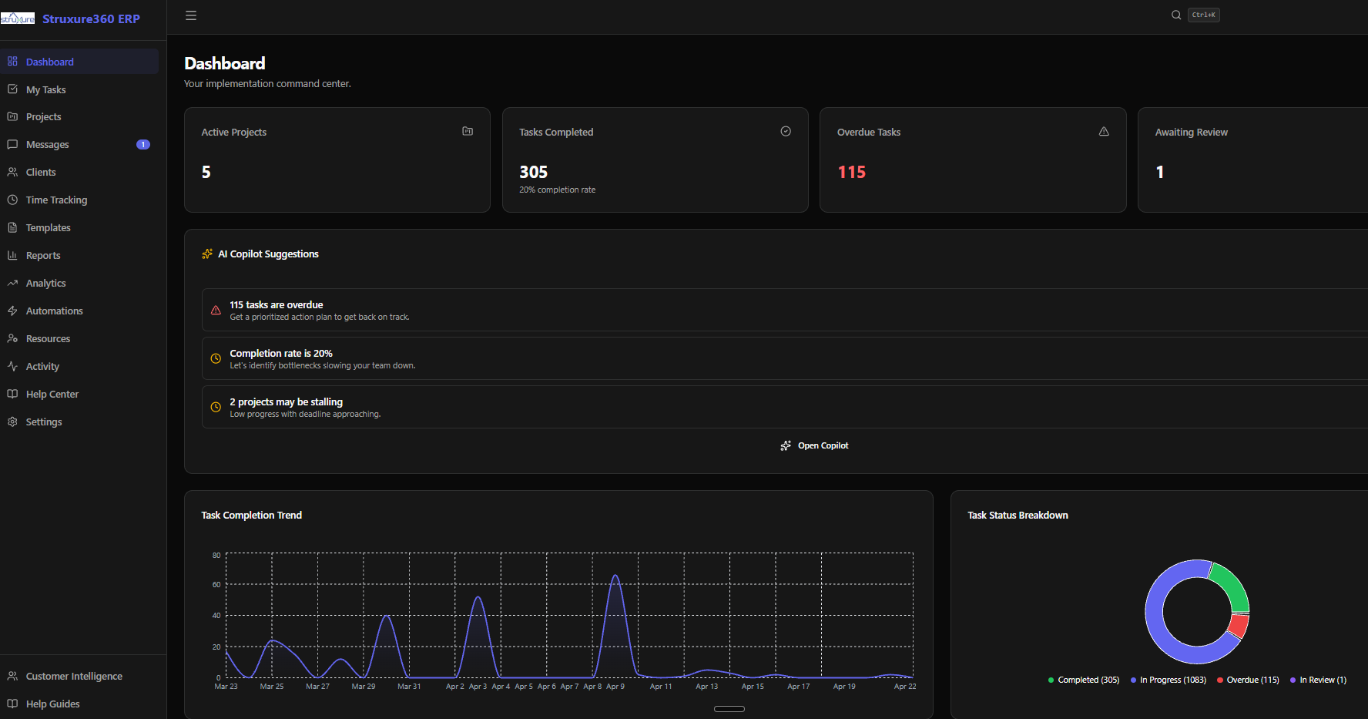This screenshot has width=1368, height=719.
Task: Open the Active Projects folder icon
Action: click(468, 131)
